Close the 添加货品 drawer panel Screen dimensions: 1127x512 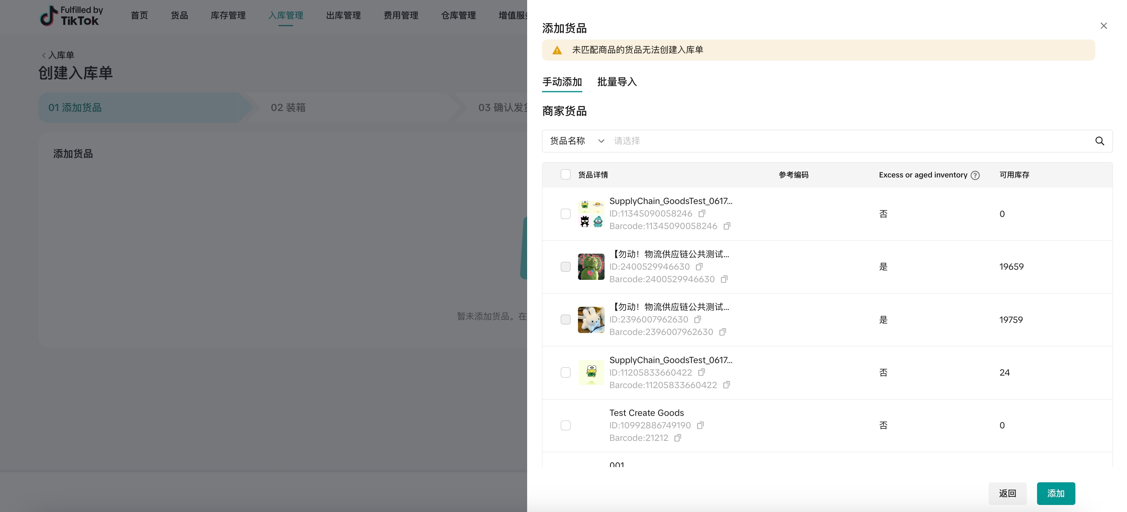(x=1104, y=26)
